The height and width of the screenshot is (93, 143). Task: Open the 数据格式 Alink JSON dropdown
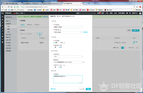pyautogui.click(x=68, y=62)
